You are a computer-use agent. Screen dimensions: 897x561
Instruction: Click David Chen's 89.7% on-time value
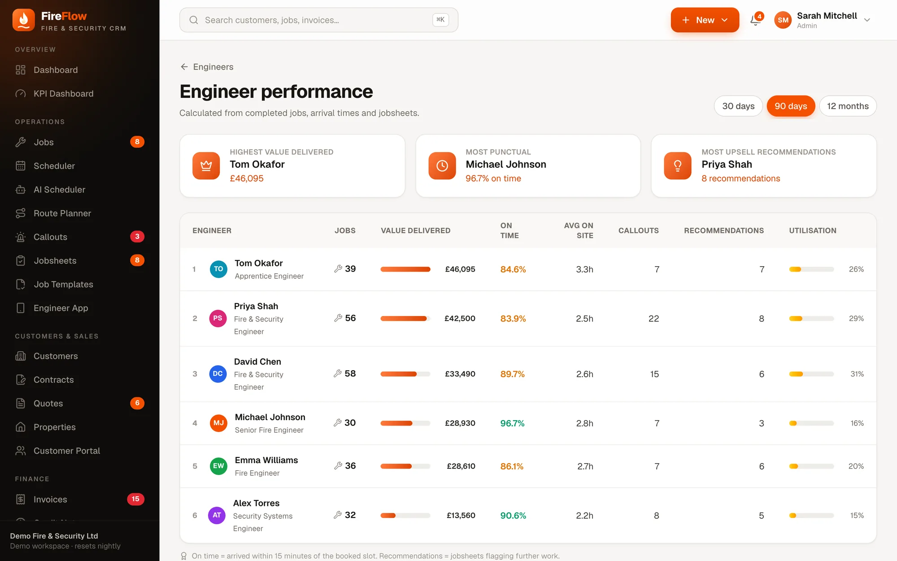[512, 374]
